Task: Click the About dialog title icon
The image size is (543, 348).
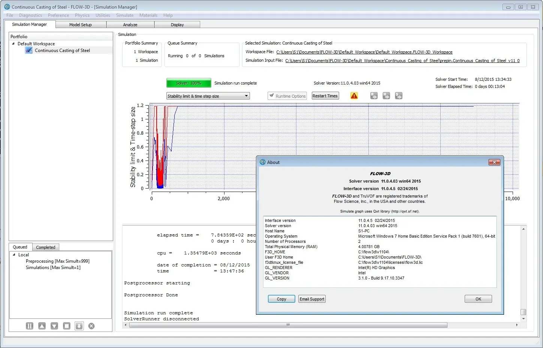Action: click(262, 162)
